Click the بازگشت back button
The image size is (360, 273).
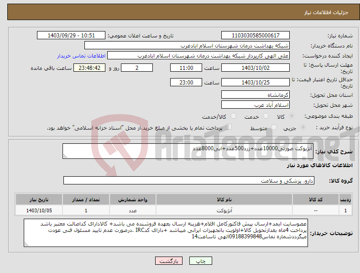click(x=169, y=261)
